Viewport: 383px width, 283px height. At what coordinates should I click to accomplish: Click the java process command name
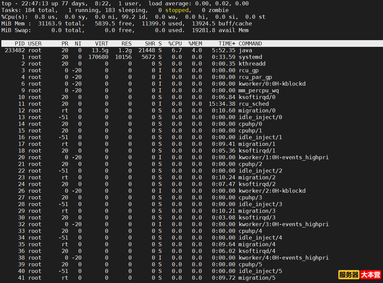pyautogui.click(x=245, y=50)
